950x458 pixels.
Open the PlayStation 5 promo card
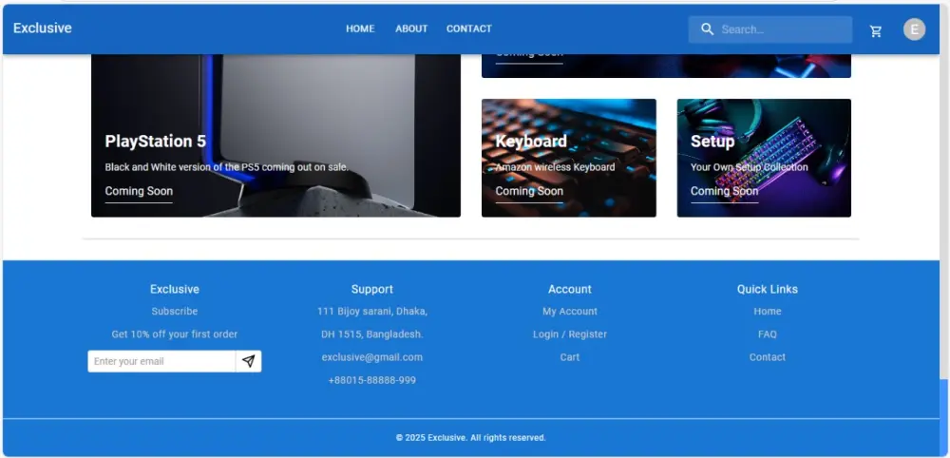point(275,136)
